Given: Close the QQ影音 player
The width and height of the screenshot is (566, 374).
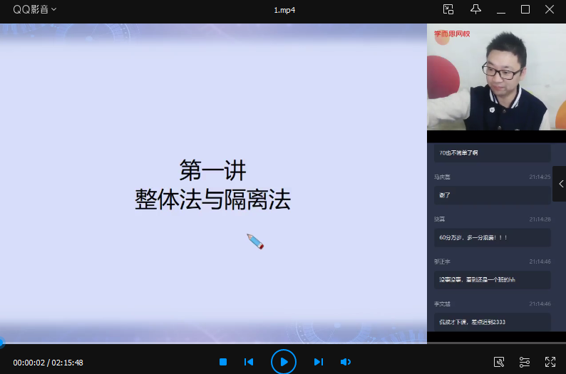Looking at the screenshot, I should click(550, 9).
